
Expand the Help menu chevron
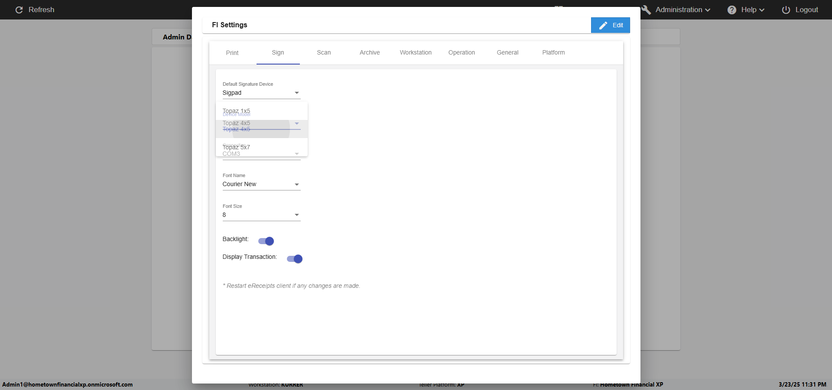[x=762, y=10]
